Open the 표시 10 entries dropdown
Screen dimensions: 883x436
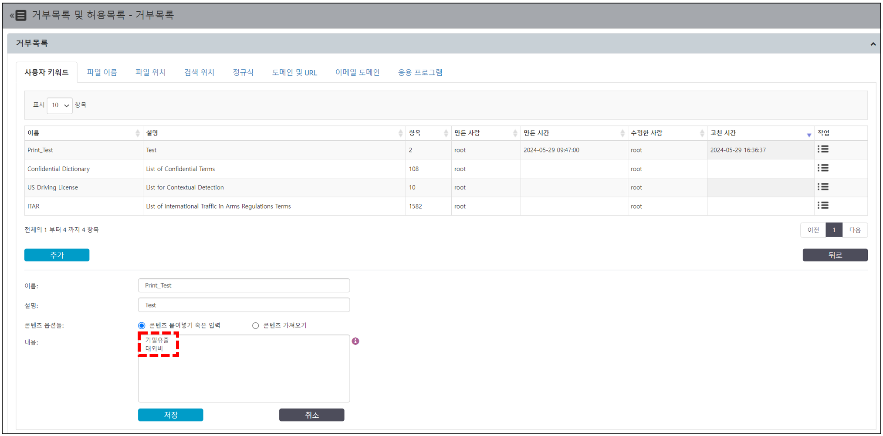60,105
